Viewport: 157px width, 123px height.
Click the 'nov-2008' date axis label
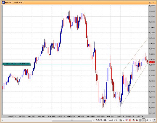coord(101,116)
